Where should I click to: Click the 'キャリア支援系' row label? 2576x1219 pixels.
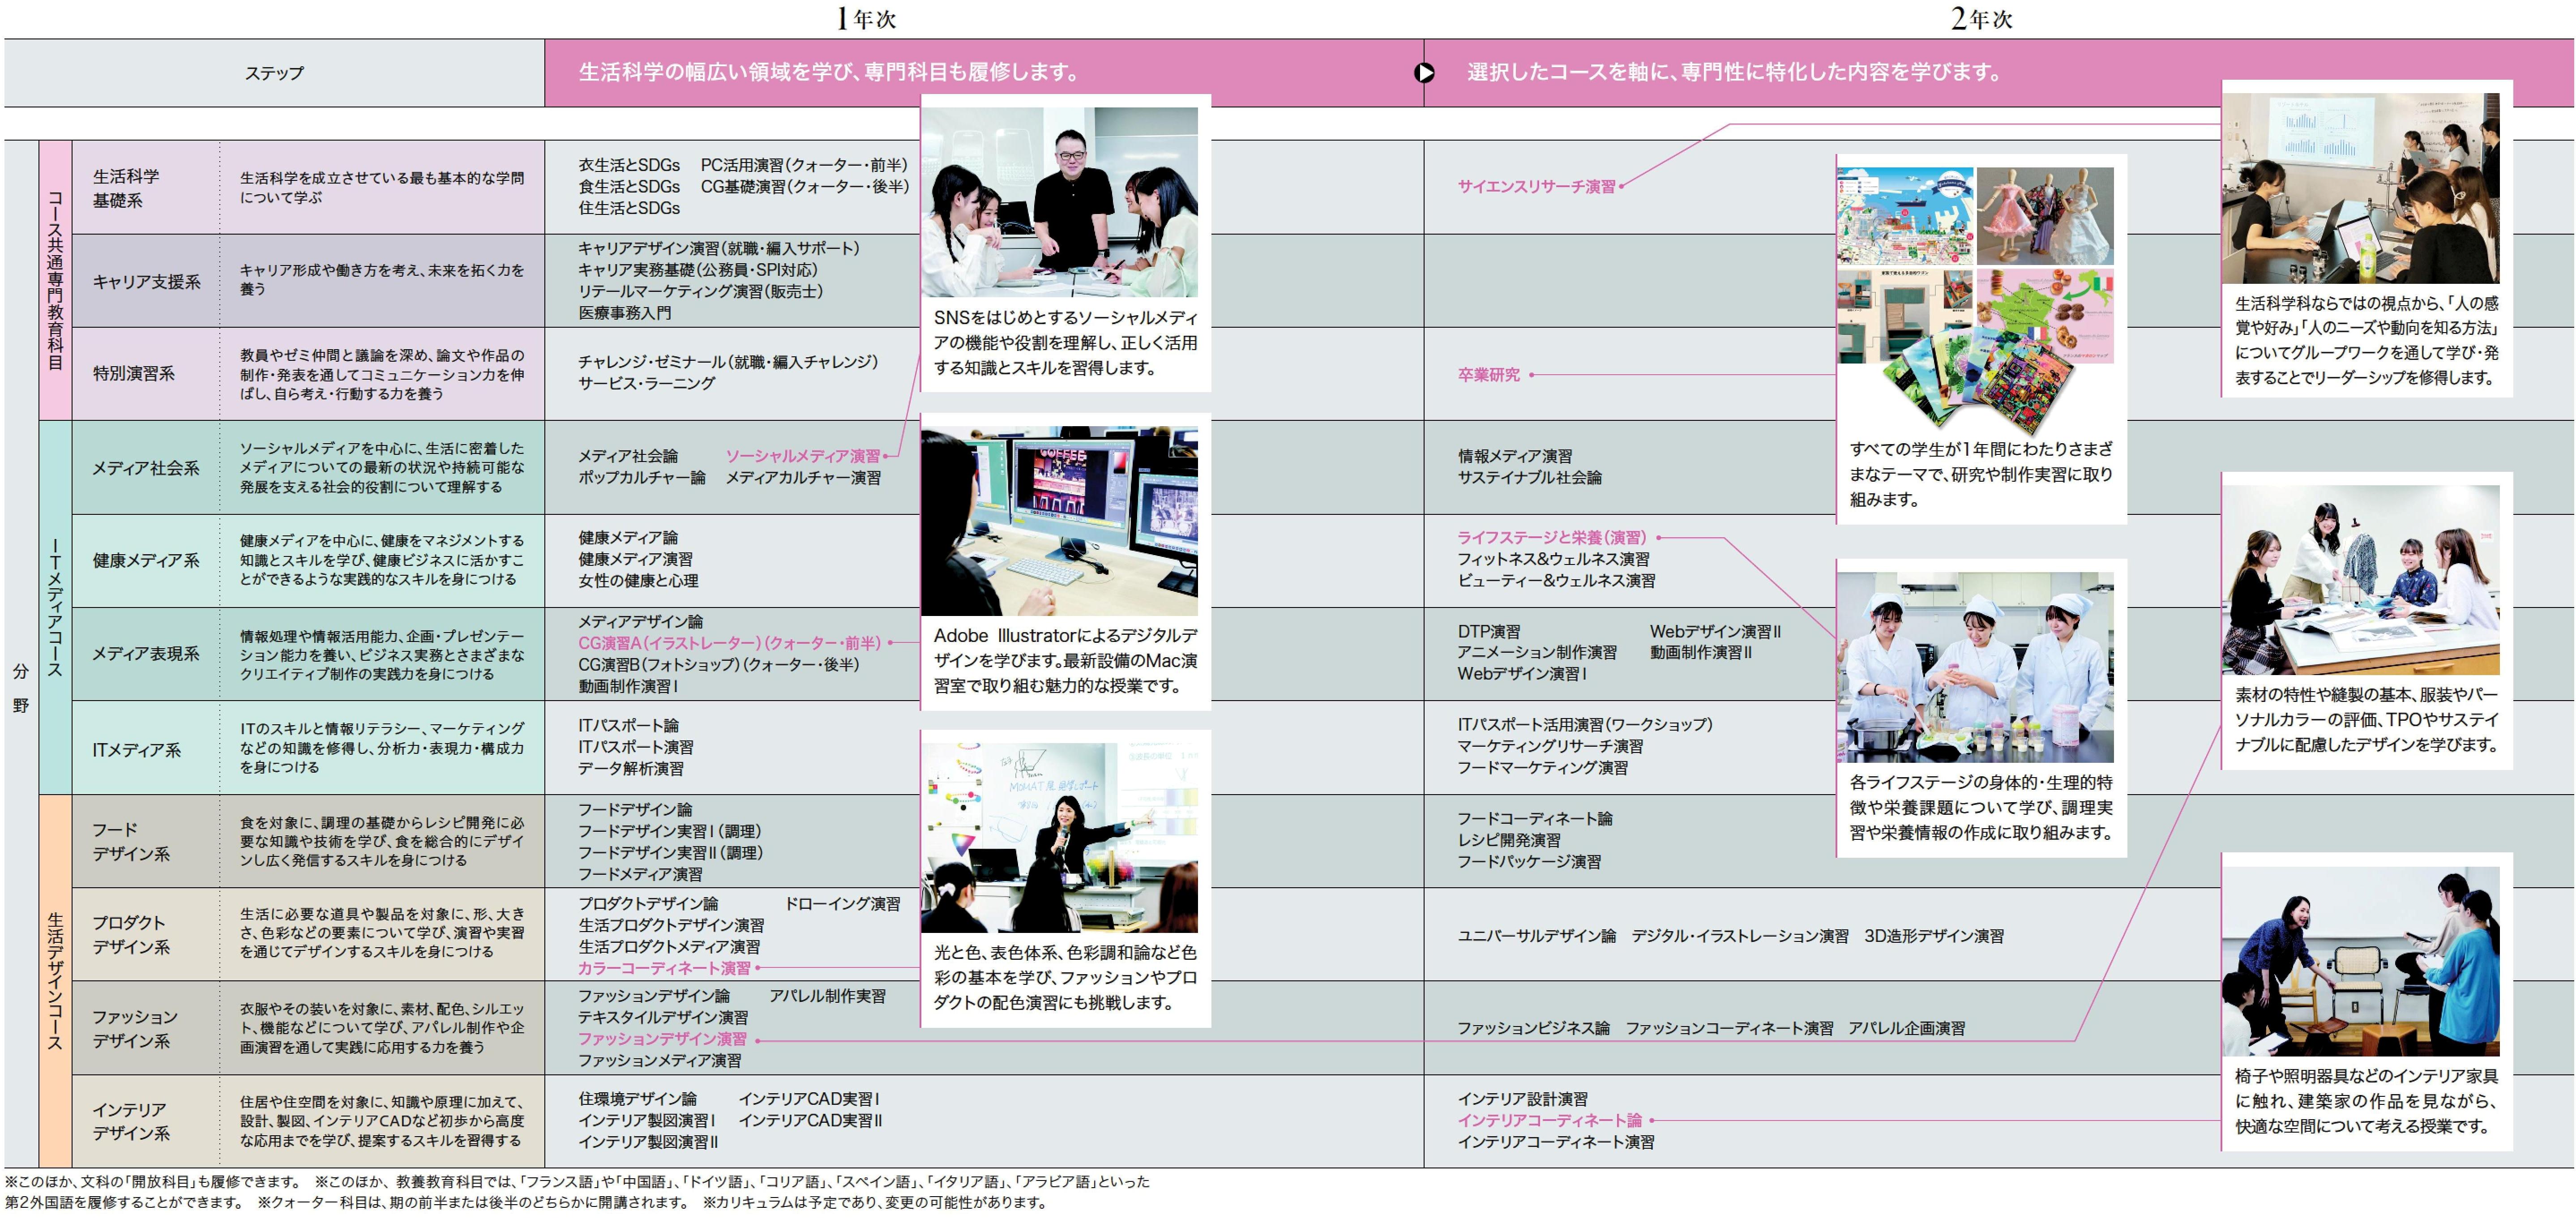146,282
